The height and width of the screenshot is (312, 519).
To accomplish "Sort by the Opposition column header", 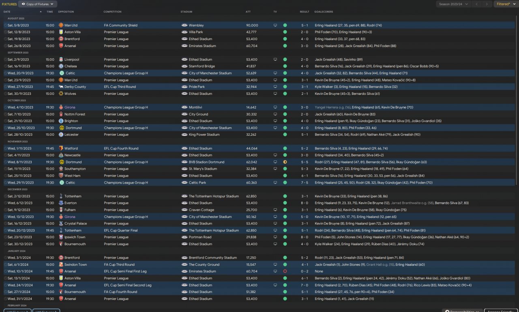I will click(66, 12).
